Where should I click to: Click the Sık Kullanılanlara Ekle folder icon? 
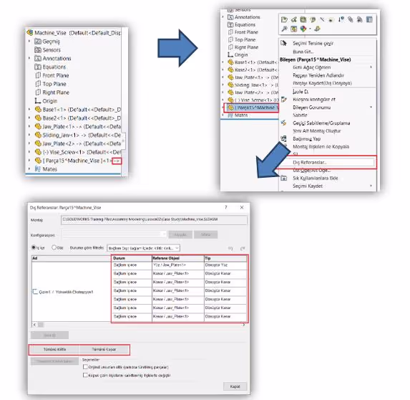coord(283,178)
